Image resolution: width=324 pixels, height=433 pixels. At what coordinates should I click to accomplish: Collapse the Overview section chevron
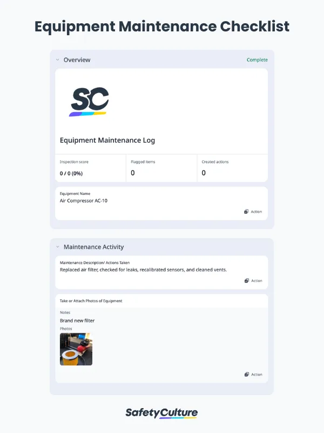click(57, 60)
